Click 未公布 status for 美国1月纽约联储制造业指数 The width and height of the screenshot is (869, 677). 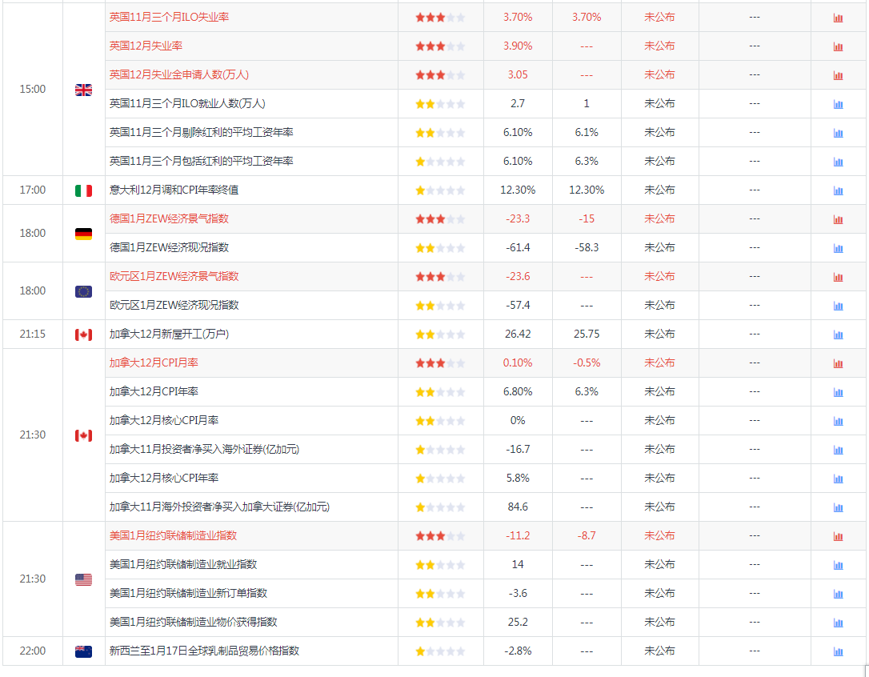[659, 535]
